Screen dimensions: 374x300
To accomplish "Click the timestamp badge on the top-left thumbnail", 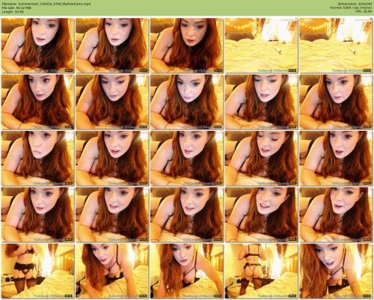I will coord(69,70).
